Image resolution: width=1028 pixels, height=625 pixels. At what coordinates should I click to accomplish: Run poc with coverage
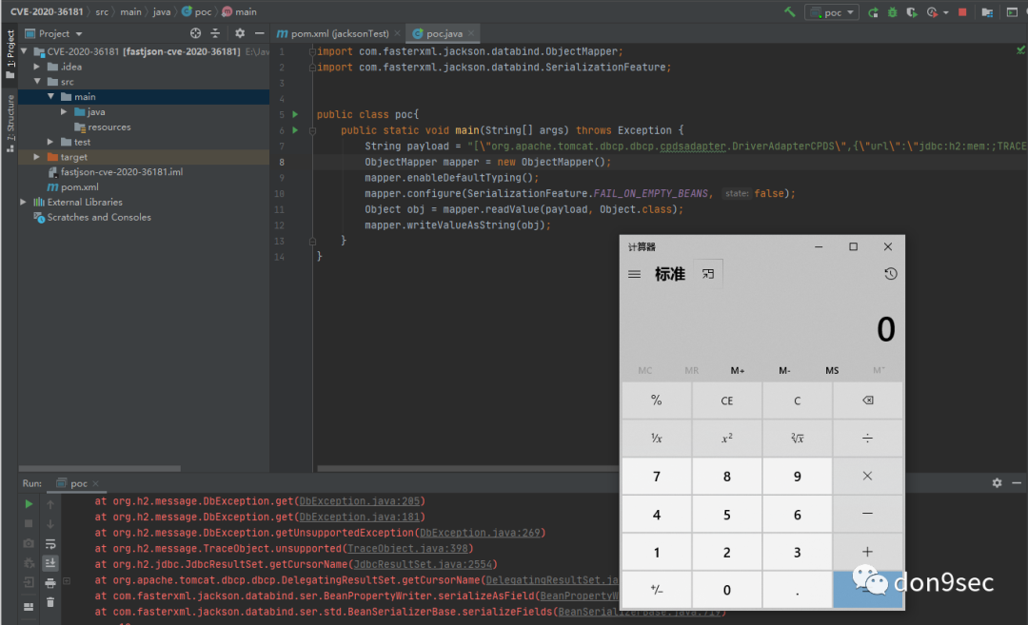pyautogui.click(x=912, y=11)
